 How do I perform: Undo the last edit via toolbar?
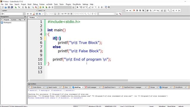click(x=16, y=7)
